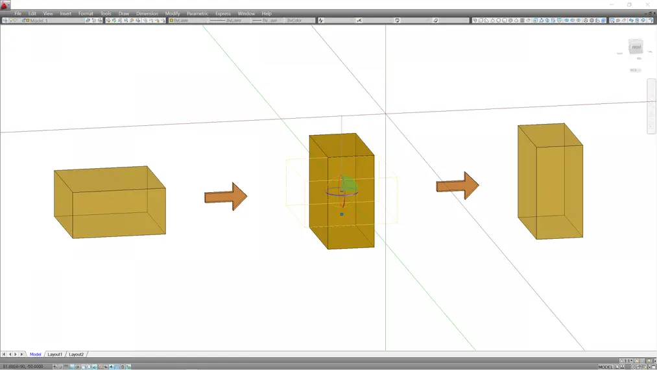The width and height of the screenshot is (657, 370).
Task: Open the Parametric menu
Action: click(x=197, y=14)
